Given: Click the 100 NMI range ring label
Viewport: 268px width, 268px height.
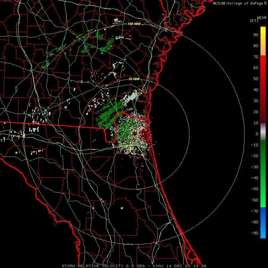Looking at the screenshot, I should click(x=134, y=24).
